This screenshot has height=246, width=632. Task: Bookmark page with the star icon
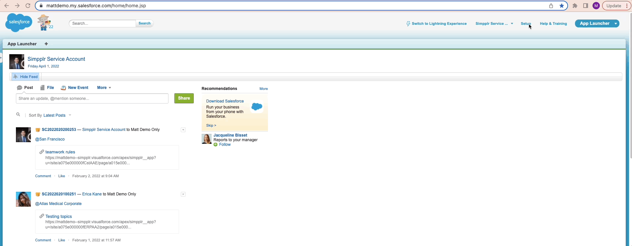pyautogui.click(x=562, y=6)
